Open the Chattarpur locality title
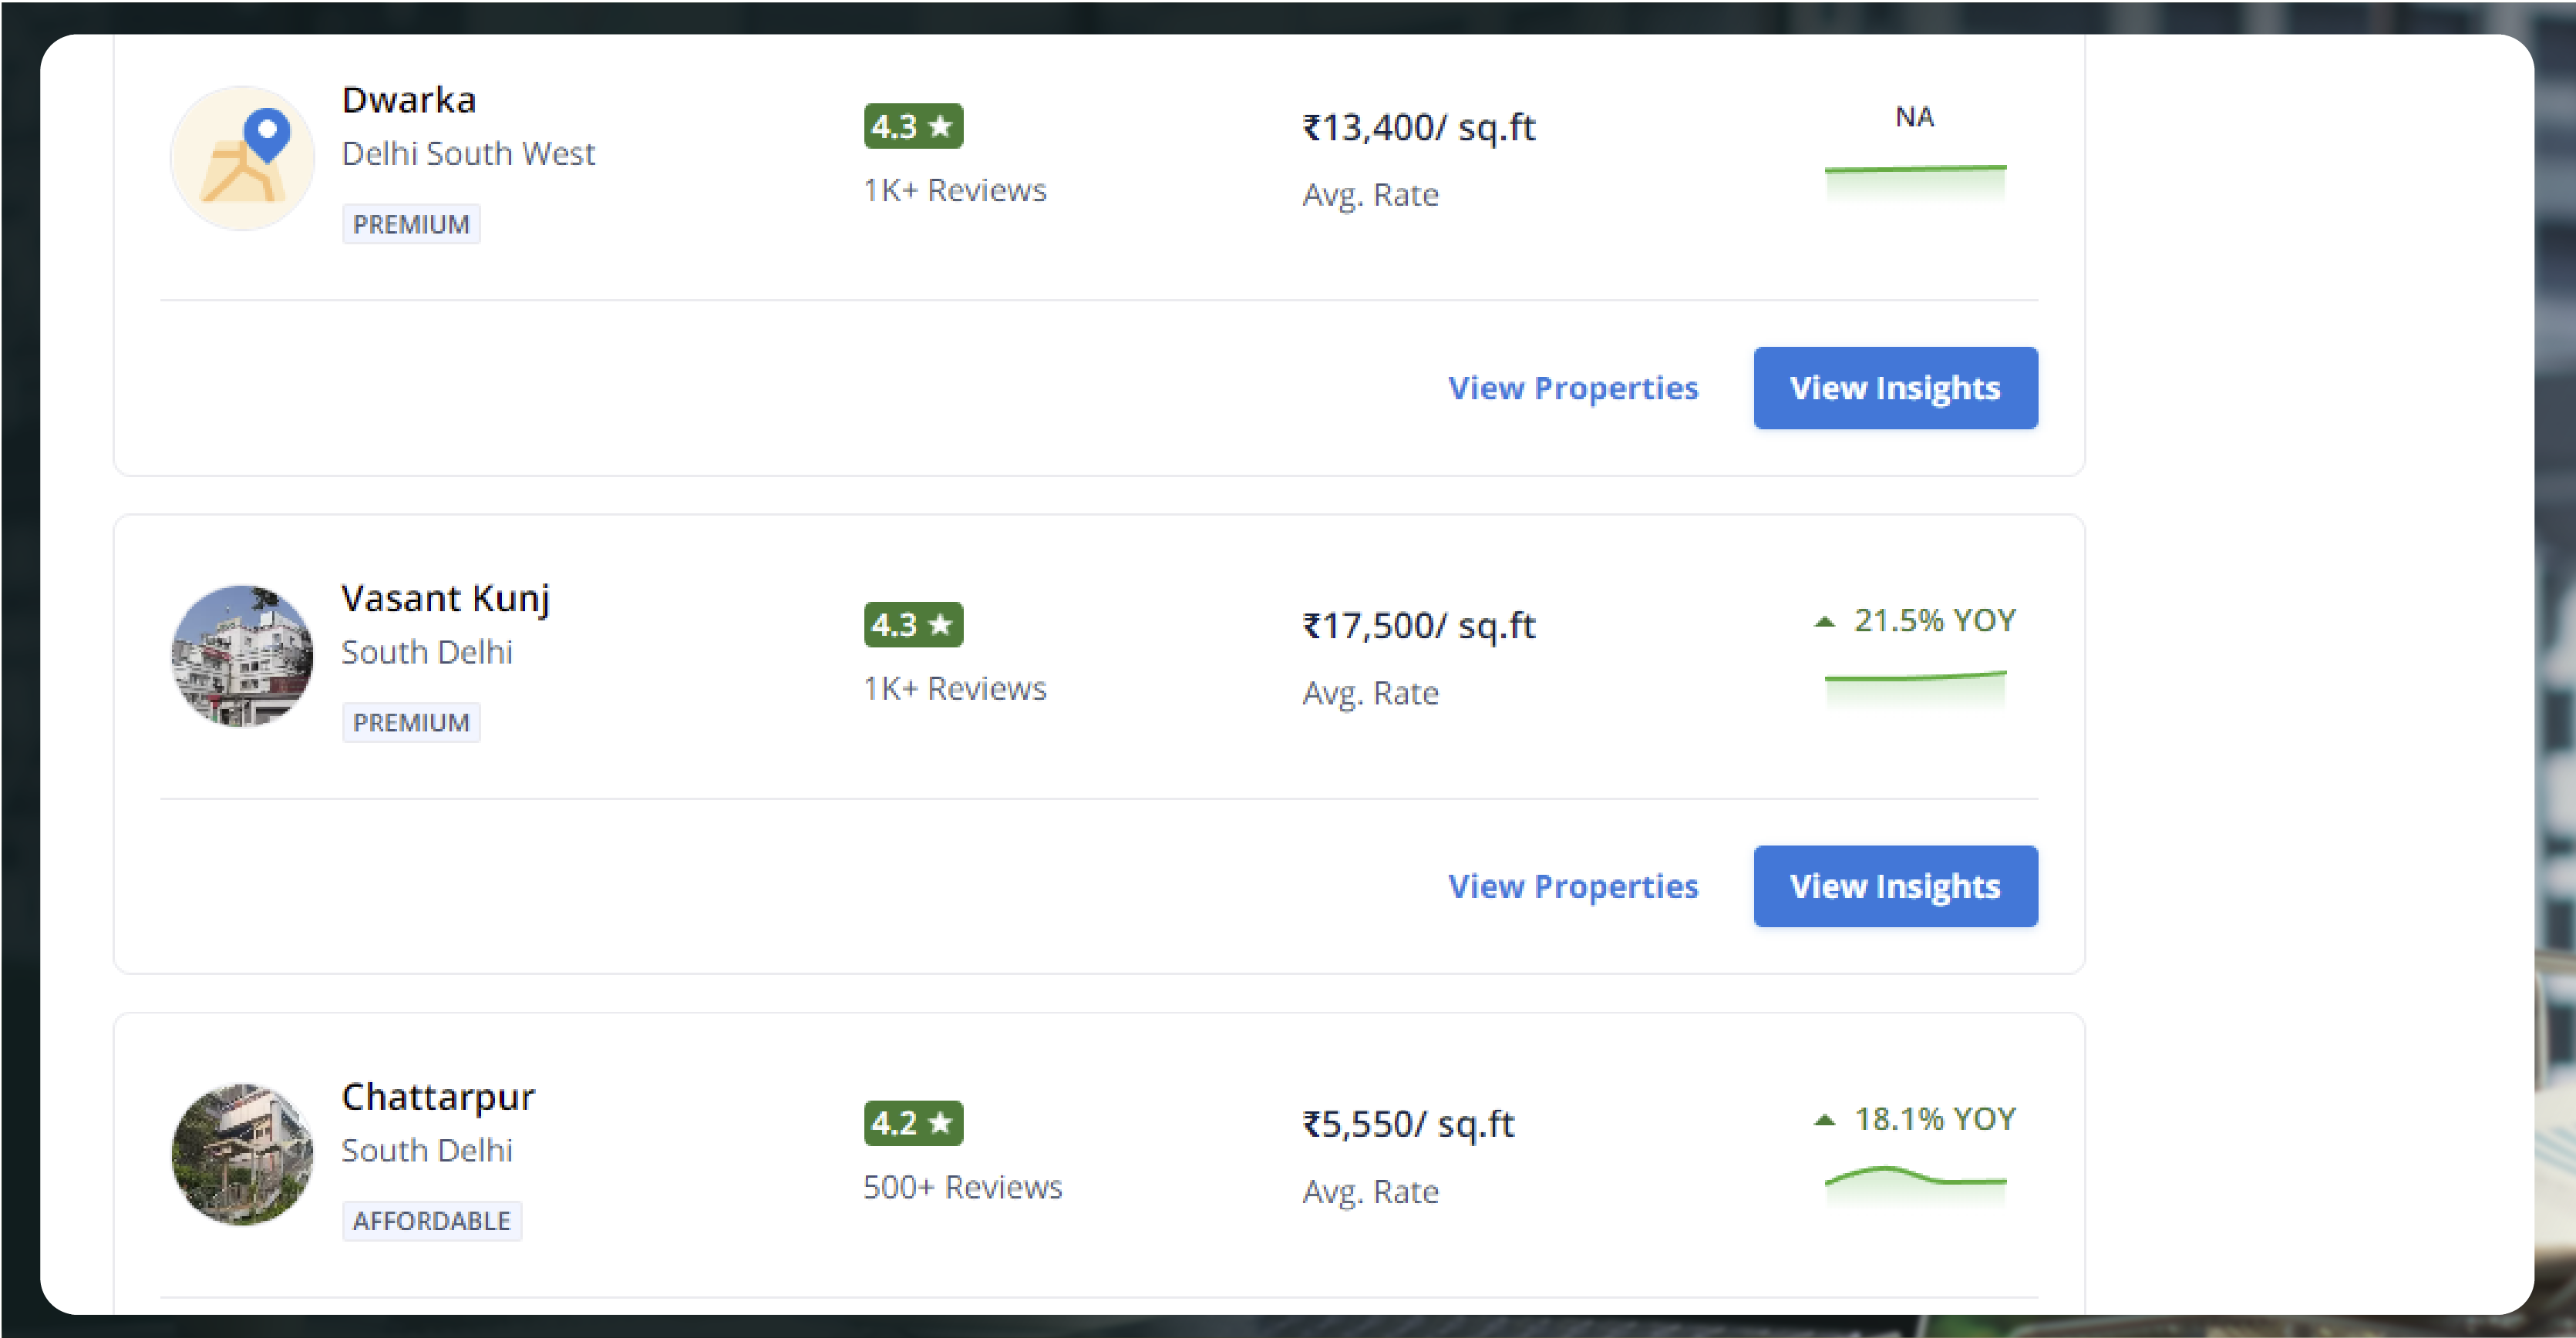Image resolution: width=2576 pixels, height=1338 pixels. [x=438, y=1098]
